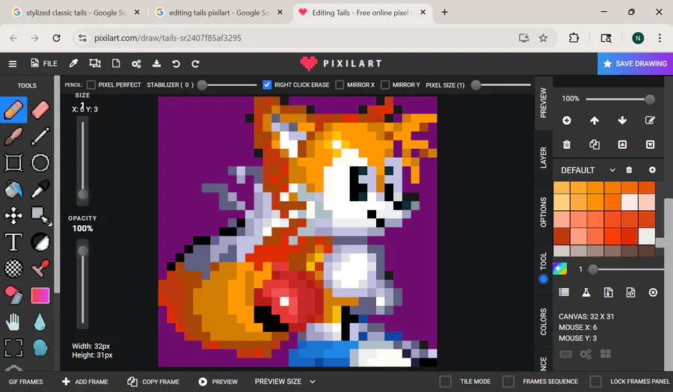Click the Redo arrow in top toolbar

[x=195, y=64]
